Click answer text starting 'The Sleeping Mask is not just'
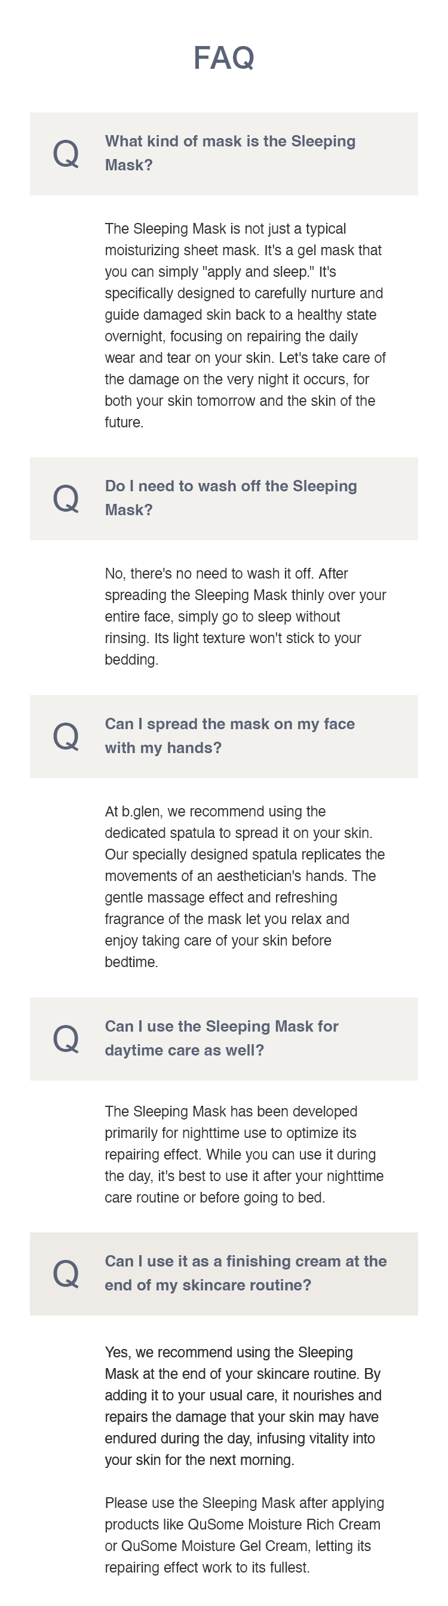This screenshot has width=448, height=1606. click(245, 325)
